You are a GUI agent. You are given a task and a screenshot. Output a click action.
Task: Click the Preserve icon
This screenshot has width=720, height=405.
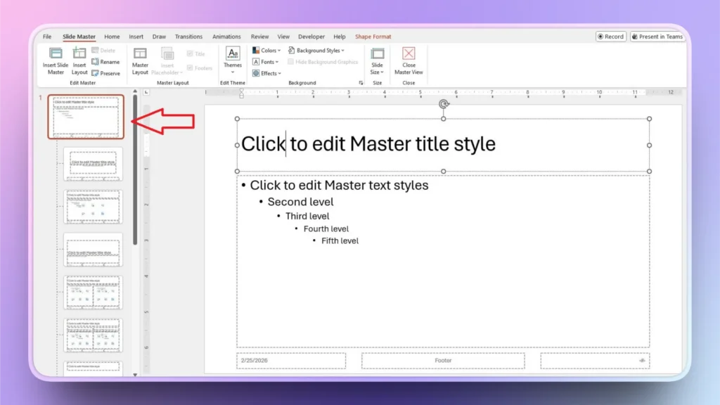coord(105,72)
